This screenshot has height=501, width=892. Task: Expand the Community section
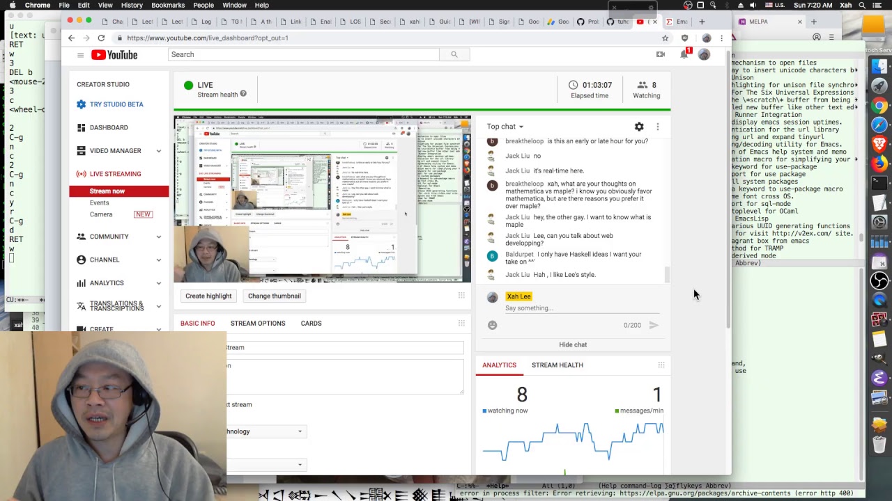coord(158,237)
